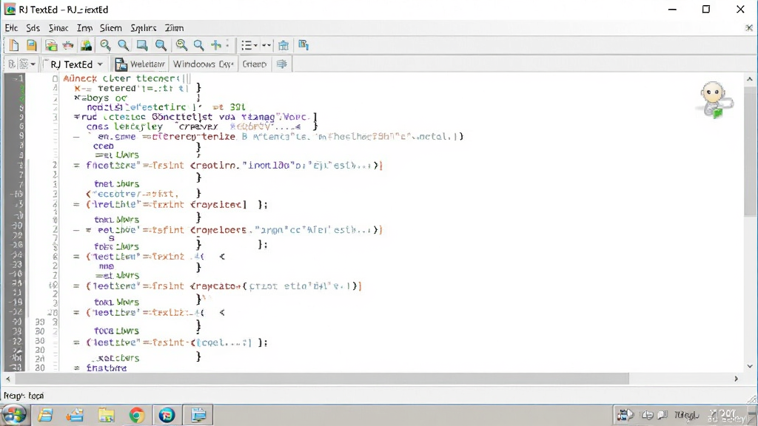The image size is (758, 426).
Task: Click the system tray clock
Action: [727, 415]
